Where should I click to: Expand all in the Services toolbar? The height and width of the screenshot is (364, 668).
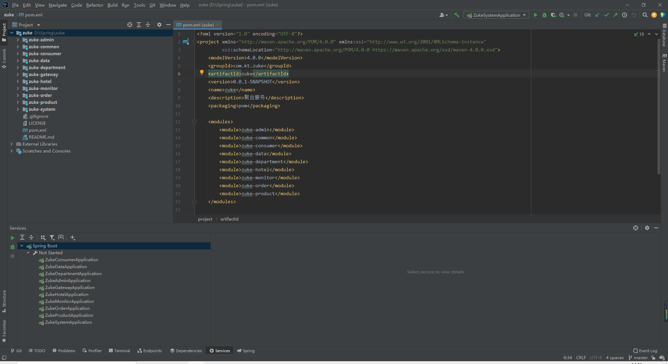pos(22,237)
